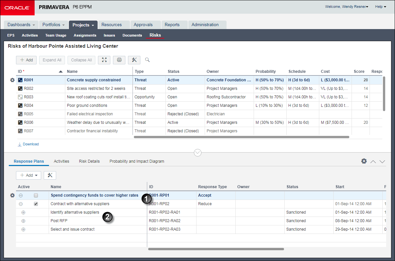This screenshot has height=261, width=395.
Task: Click the print icon in risks toolbar
Action: click(x=119, y=60)
